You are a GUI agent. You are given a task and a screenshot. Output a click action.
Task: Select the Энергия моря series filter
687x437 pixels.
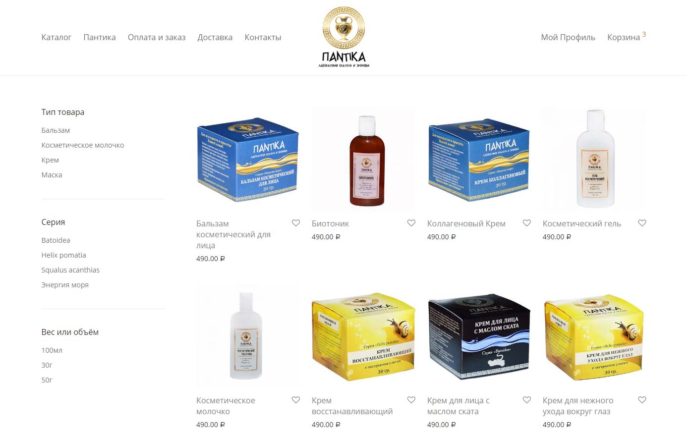coord(65,285)
